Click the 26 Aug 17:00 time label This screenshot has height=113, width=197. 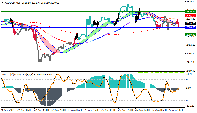pyautogui.click(x=142, y=110)
